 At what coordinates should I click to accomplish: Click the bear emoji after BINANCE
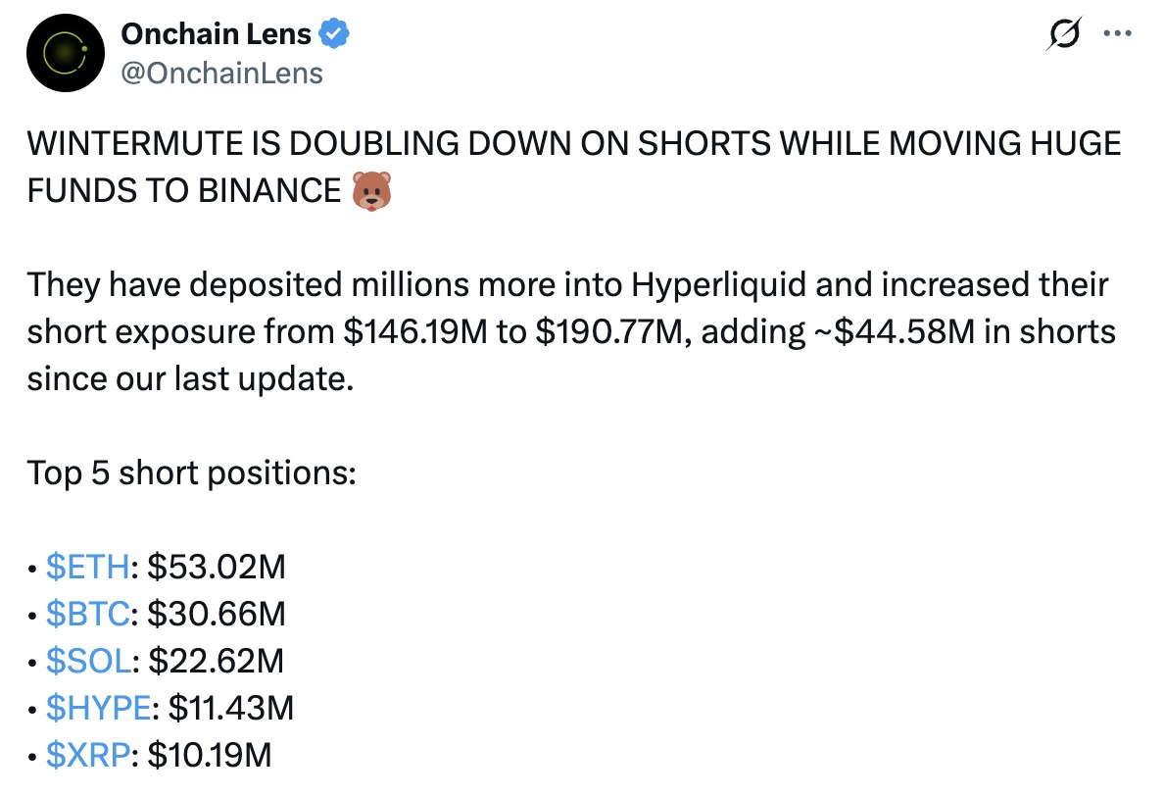click(371, 191)
